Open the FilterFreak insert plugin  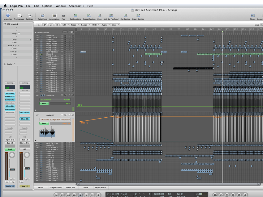[10, 97]
